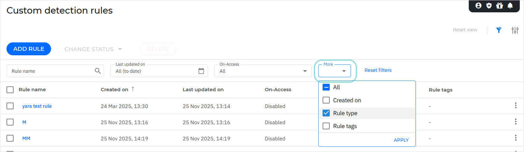Toggle the All option in More list
The height and width of the screenshot is (152, 524).
(326, 87)
